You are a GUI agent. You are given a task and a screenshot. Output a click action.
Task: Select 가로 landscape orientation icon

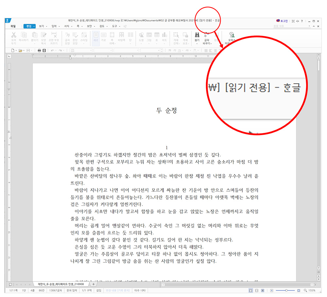pos(104,35)
